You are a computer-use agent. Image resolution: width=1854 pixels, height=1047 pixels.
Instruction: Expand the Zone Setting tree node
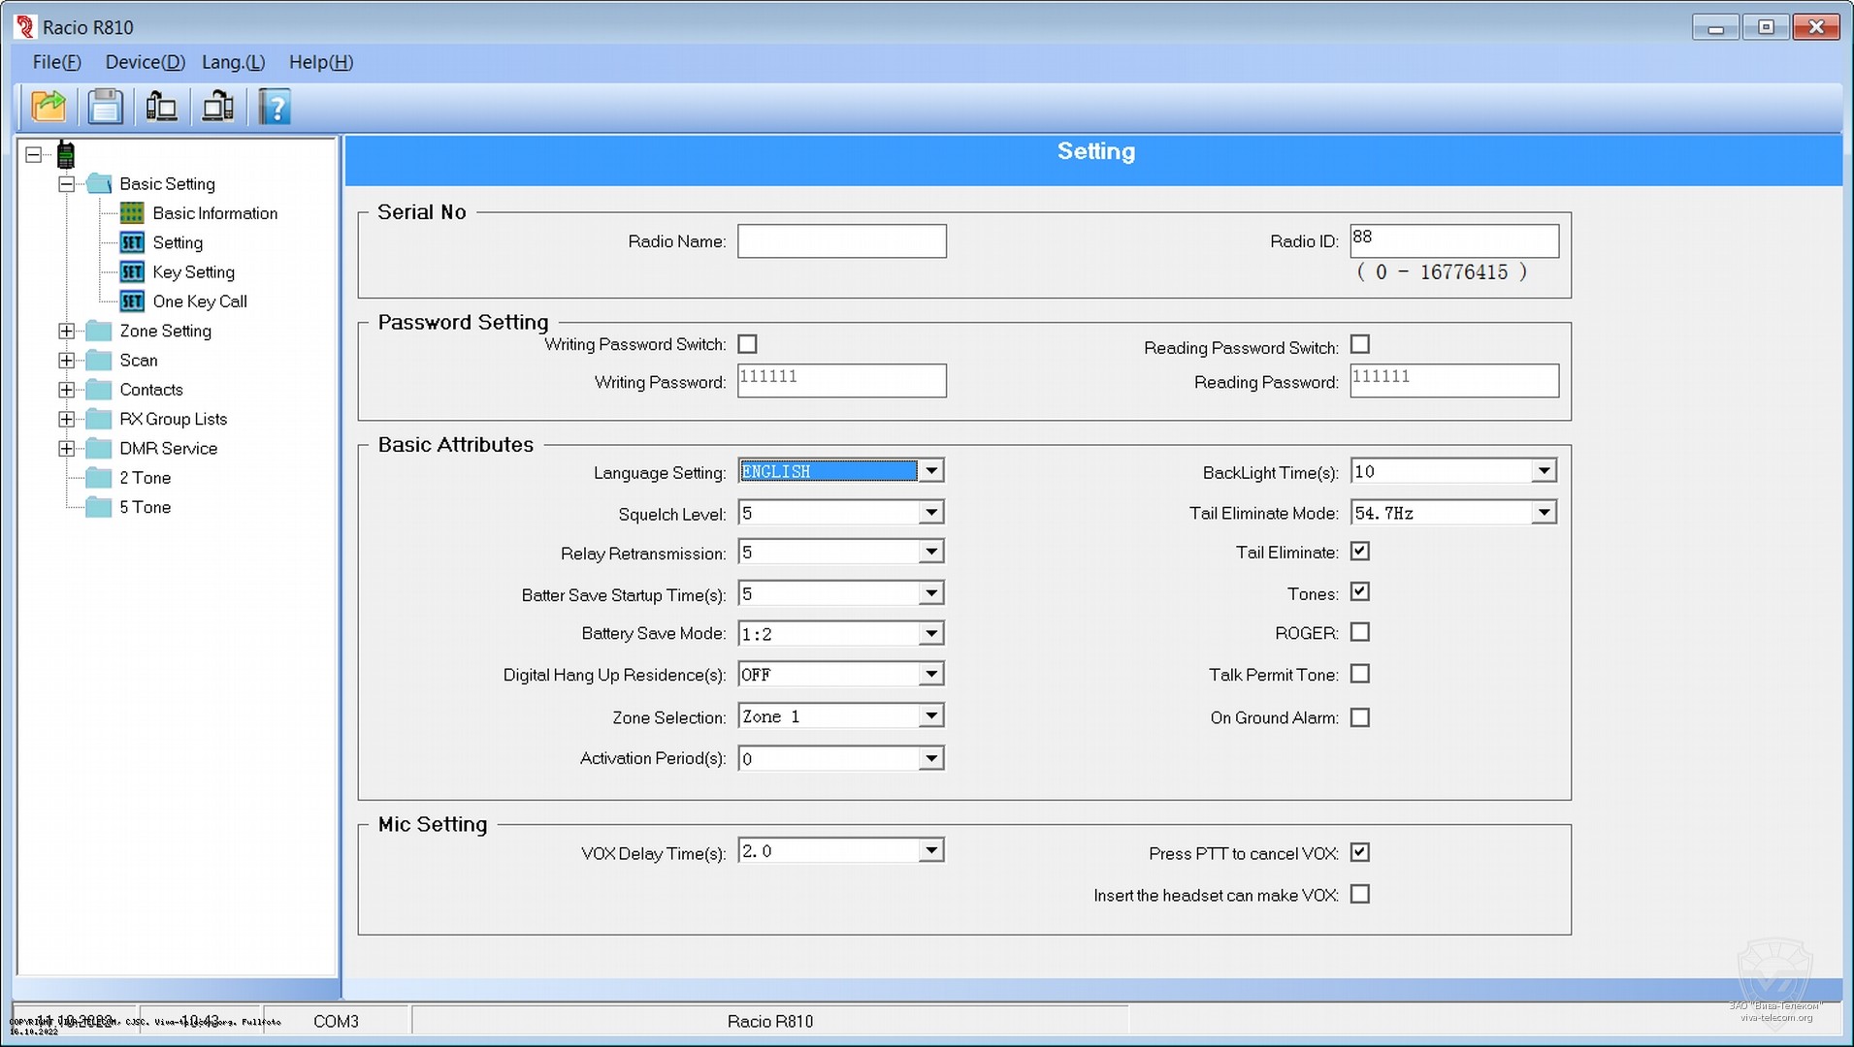[66, 331]
